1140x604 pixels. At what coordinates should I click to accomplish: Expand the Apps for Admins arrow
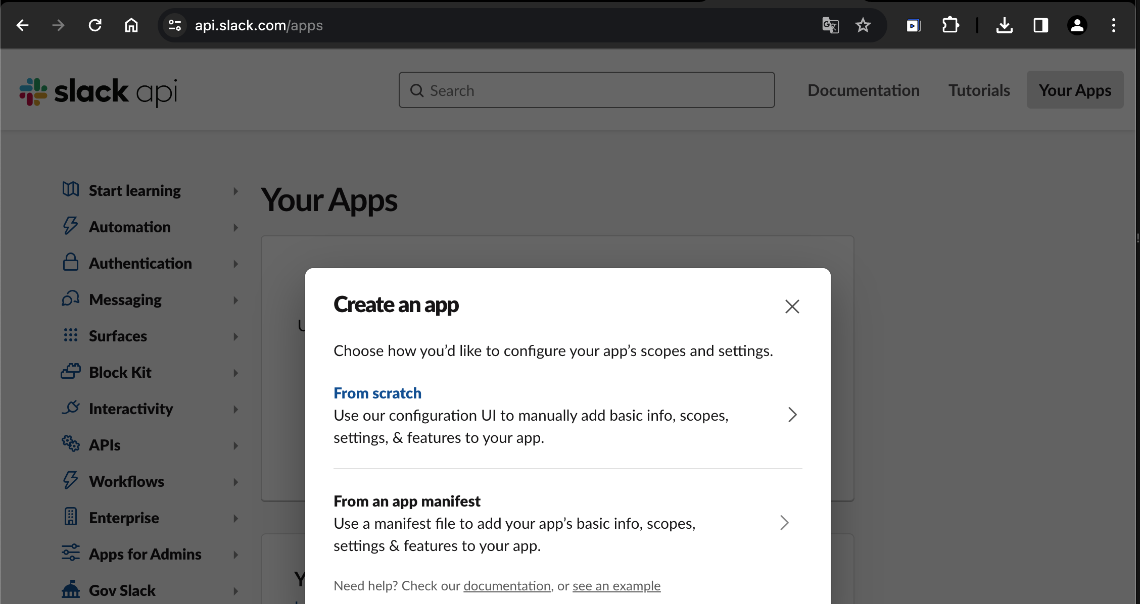pos(235,555)
